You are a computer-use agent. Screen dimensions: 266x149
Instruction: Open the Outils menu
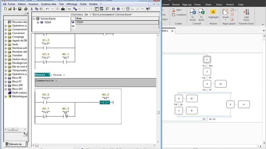[x=83, y=4]
